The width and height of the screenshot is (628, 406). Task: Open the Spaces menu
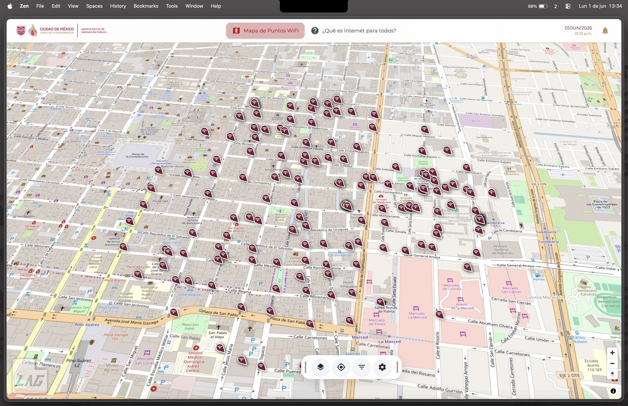click(94, 6)
